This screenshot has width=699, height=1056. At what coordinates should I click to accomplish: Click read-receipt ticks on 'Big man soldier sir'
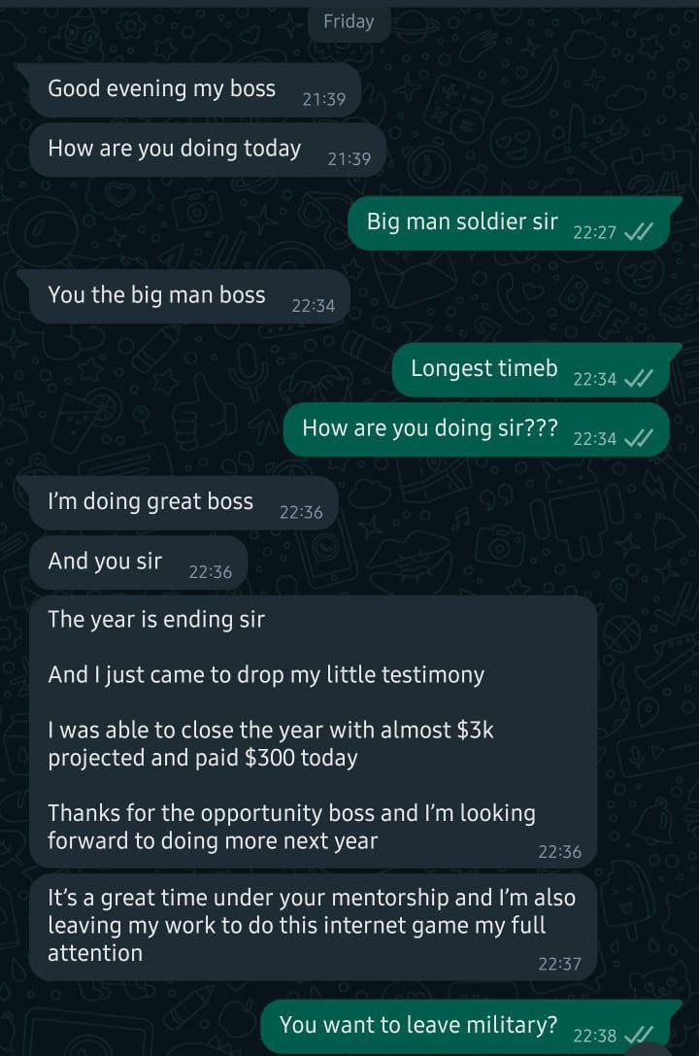click(638, 232)
